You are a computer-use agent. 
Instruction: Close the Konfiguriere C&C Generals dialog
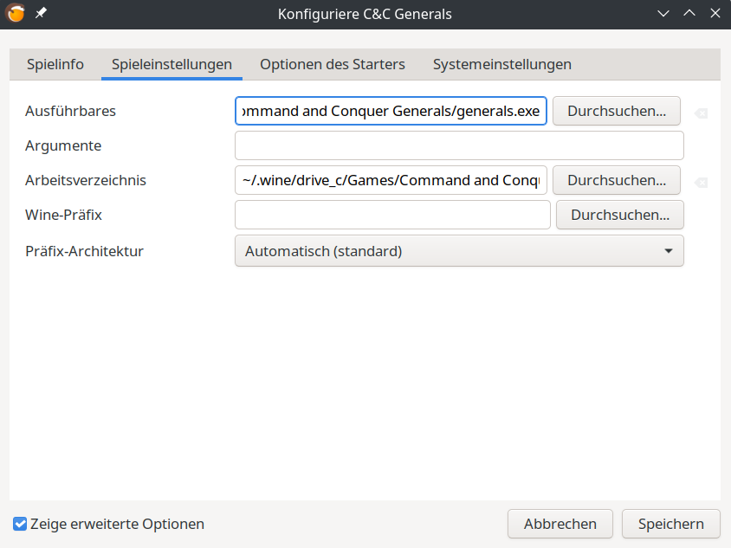[715, 14]
